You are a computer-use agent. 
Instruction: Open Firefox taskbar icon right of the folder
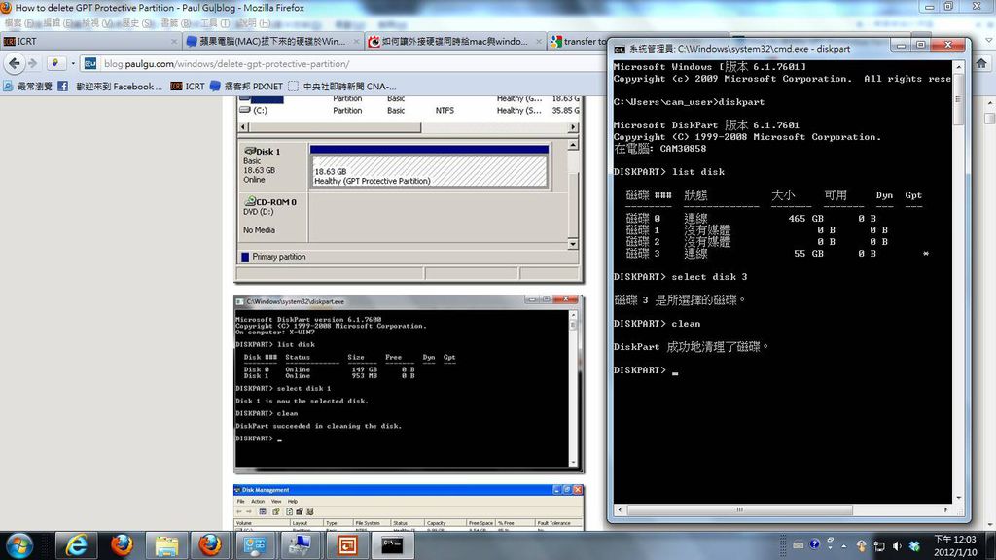[x=210, y=545]
